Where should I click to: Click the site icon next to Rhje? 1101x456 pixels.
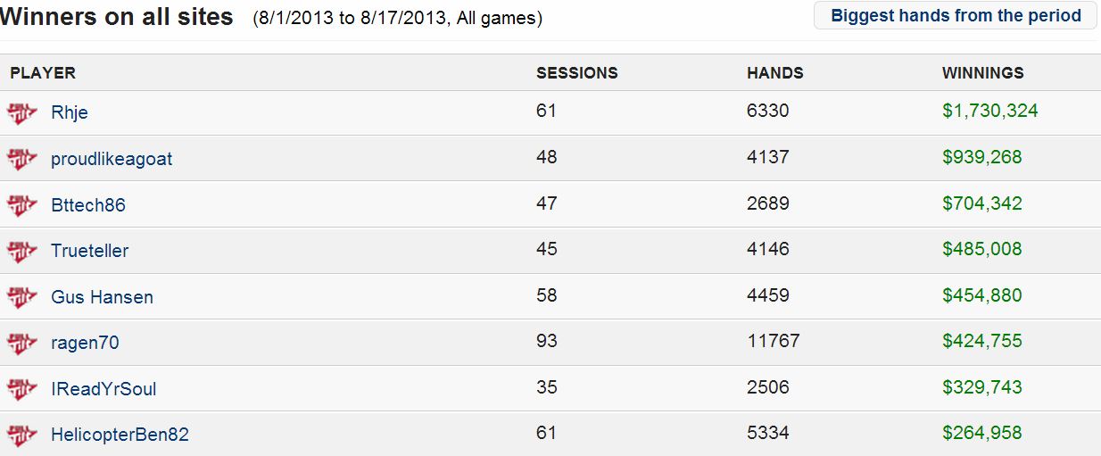point(21,112)
